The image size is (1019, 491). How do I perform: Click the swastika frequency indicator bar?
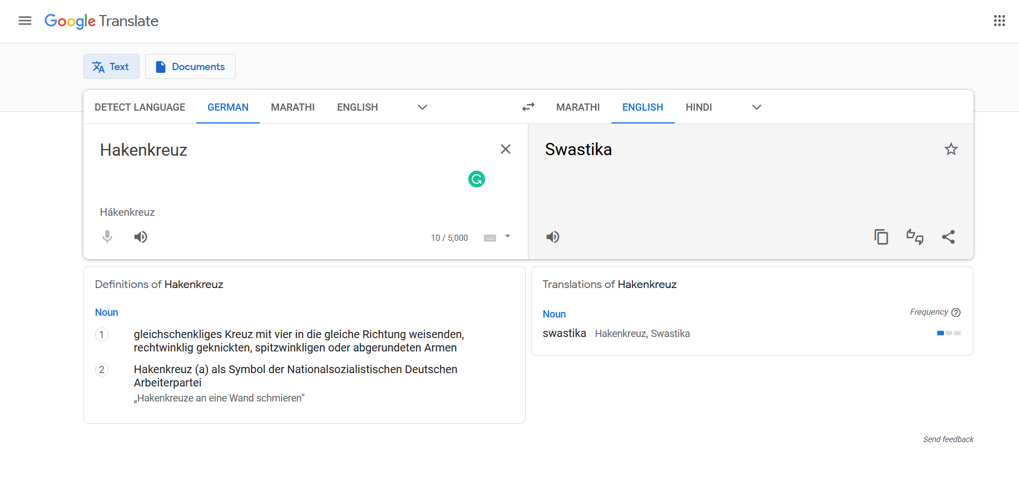pyautogui.click(x=949, y=333)
